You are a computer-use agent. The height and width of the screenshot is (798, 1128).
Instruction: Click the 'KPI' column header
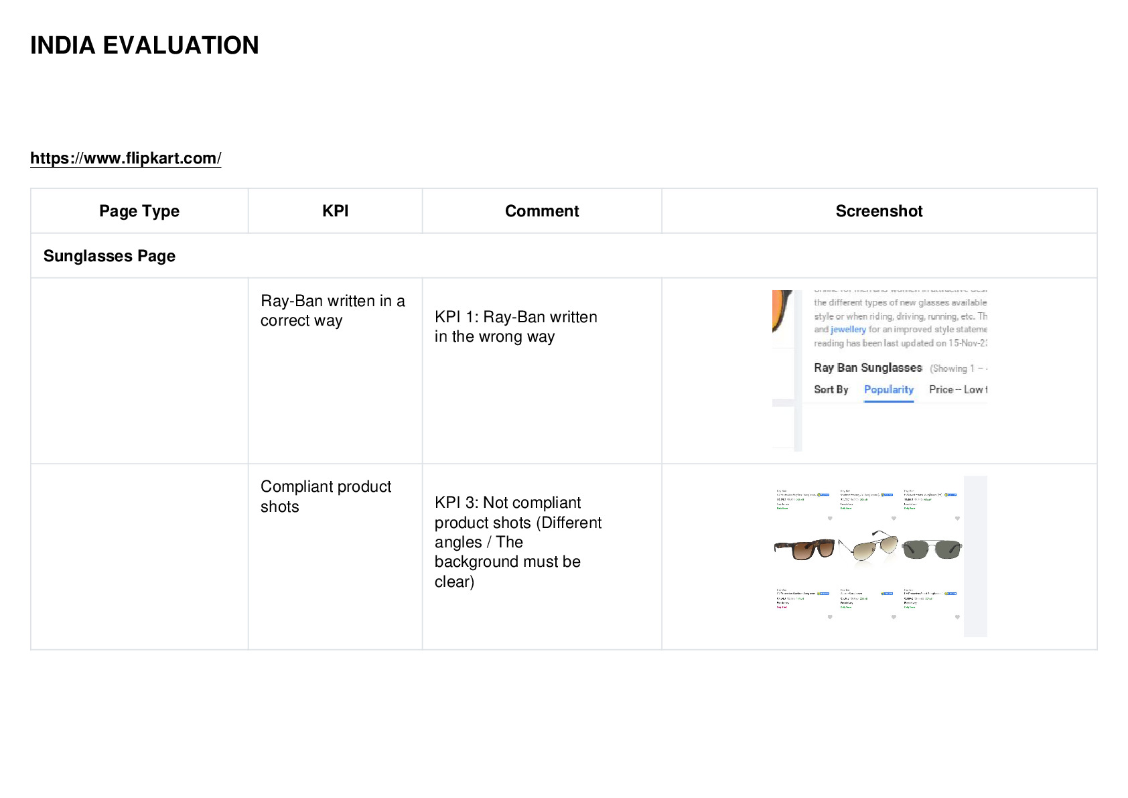tap(335, 211)
